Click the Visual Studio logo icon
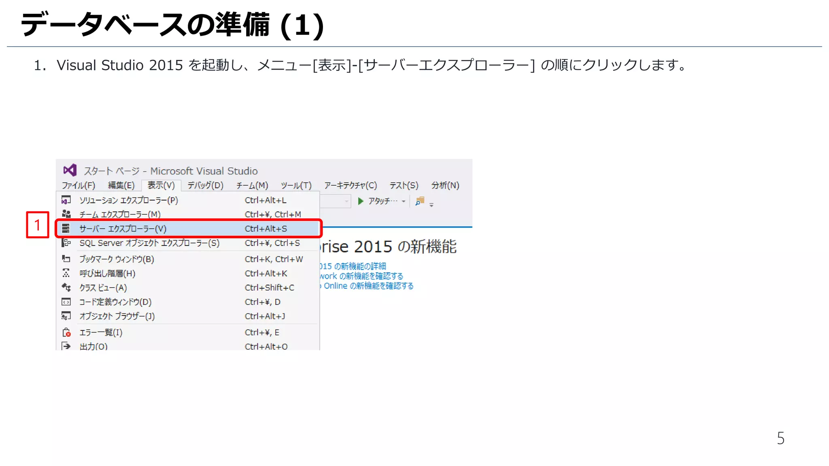 tap(70, 170)
